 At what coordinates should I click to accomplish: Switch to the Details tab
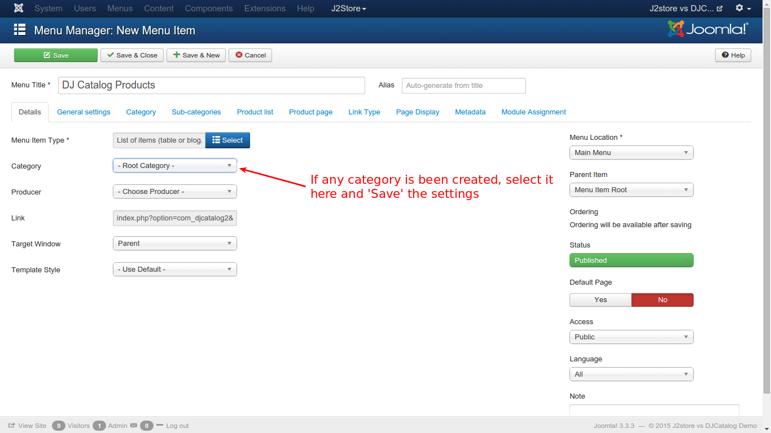pyautogui.click(x=30, y=112)
